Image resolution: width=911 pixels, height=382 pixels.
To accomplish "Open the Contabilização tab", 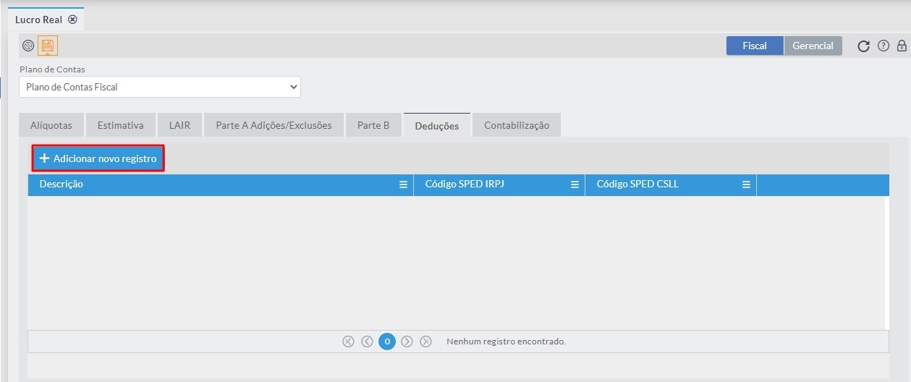I will (517, 125).
